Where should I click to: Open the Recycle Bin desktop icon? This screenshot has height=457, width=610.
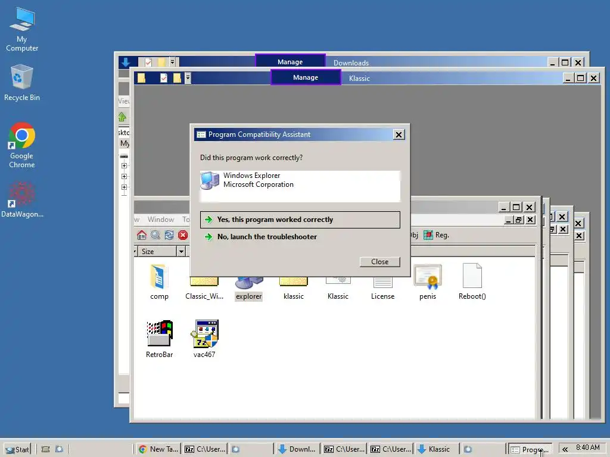pyautogui.click(x=22, y=83)
